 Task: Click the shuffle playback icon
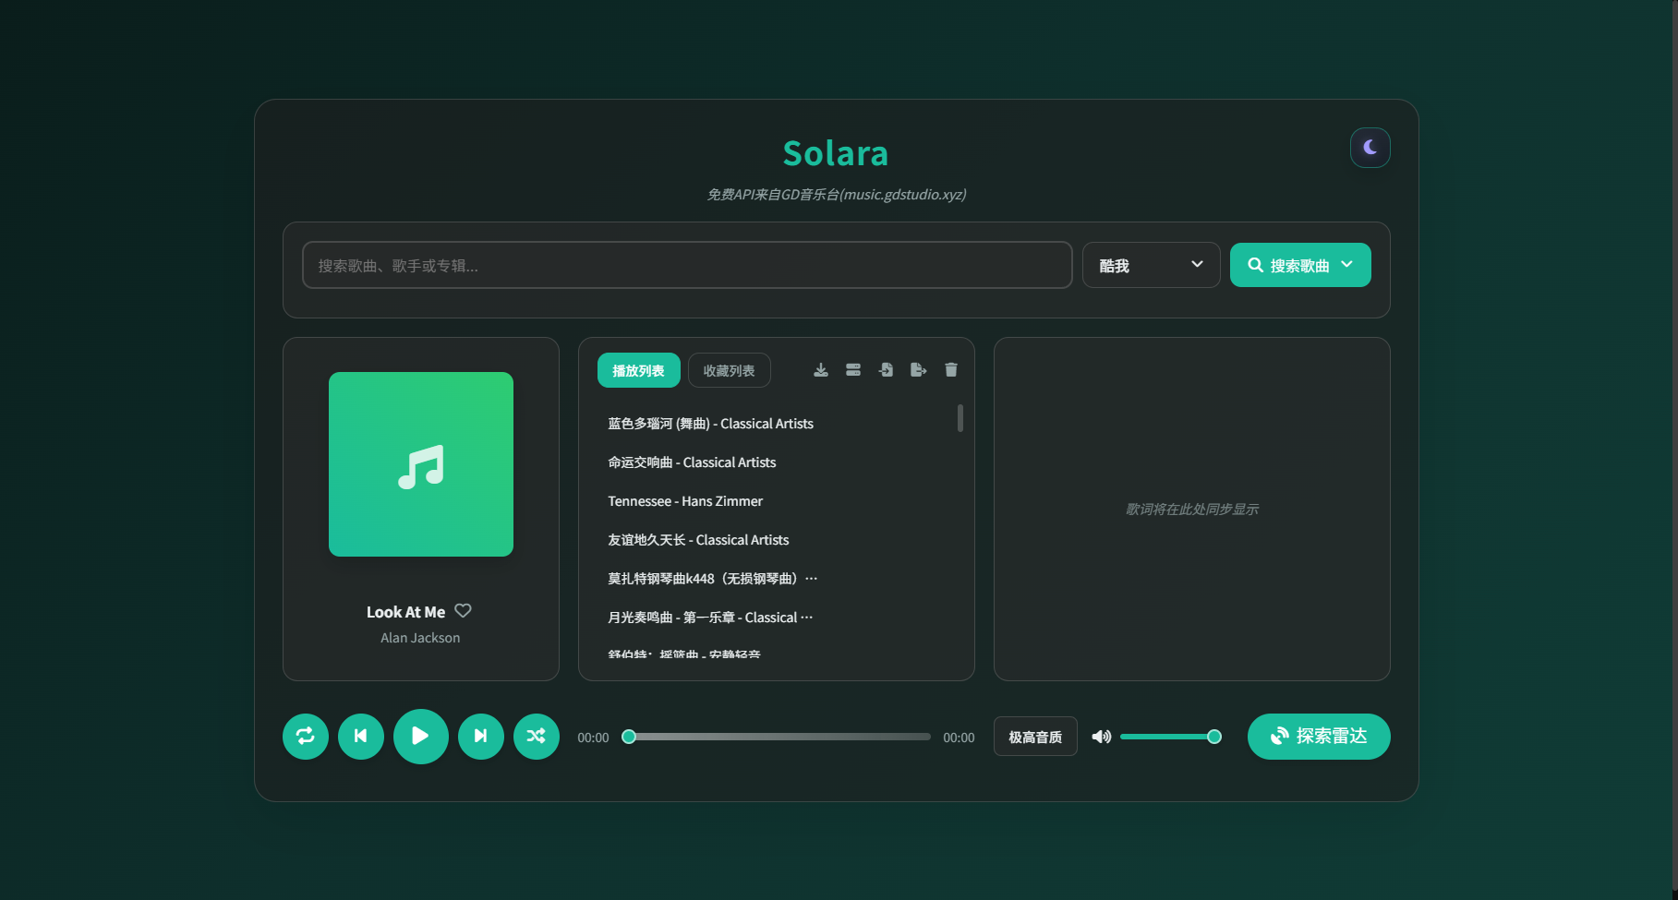(x=537, y=737)
